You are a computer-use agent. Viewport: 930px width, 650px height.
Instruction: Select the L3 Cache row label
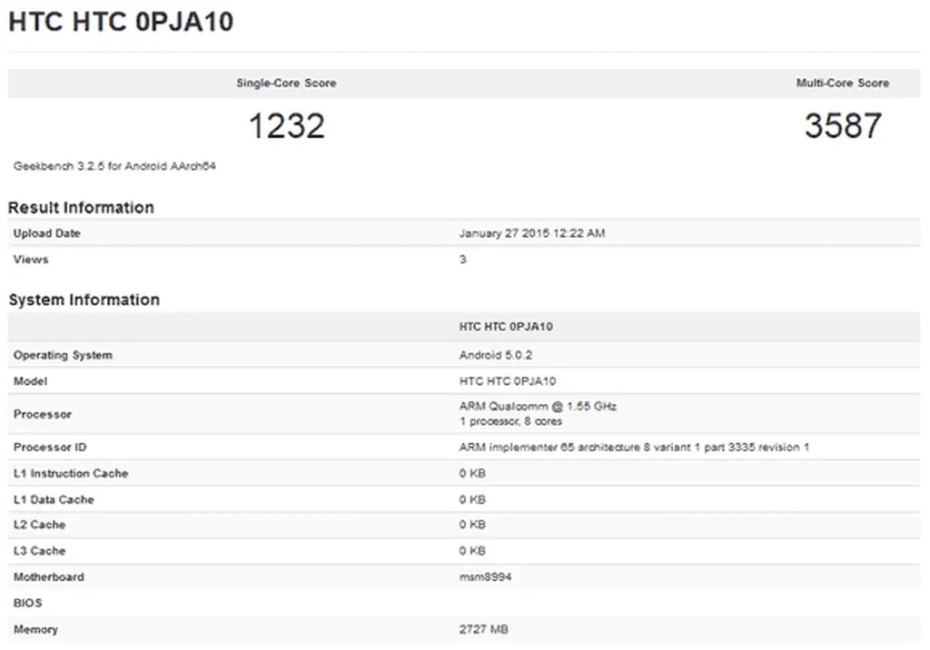pyautogui.click(x=40, y=551)
